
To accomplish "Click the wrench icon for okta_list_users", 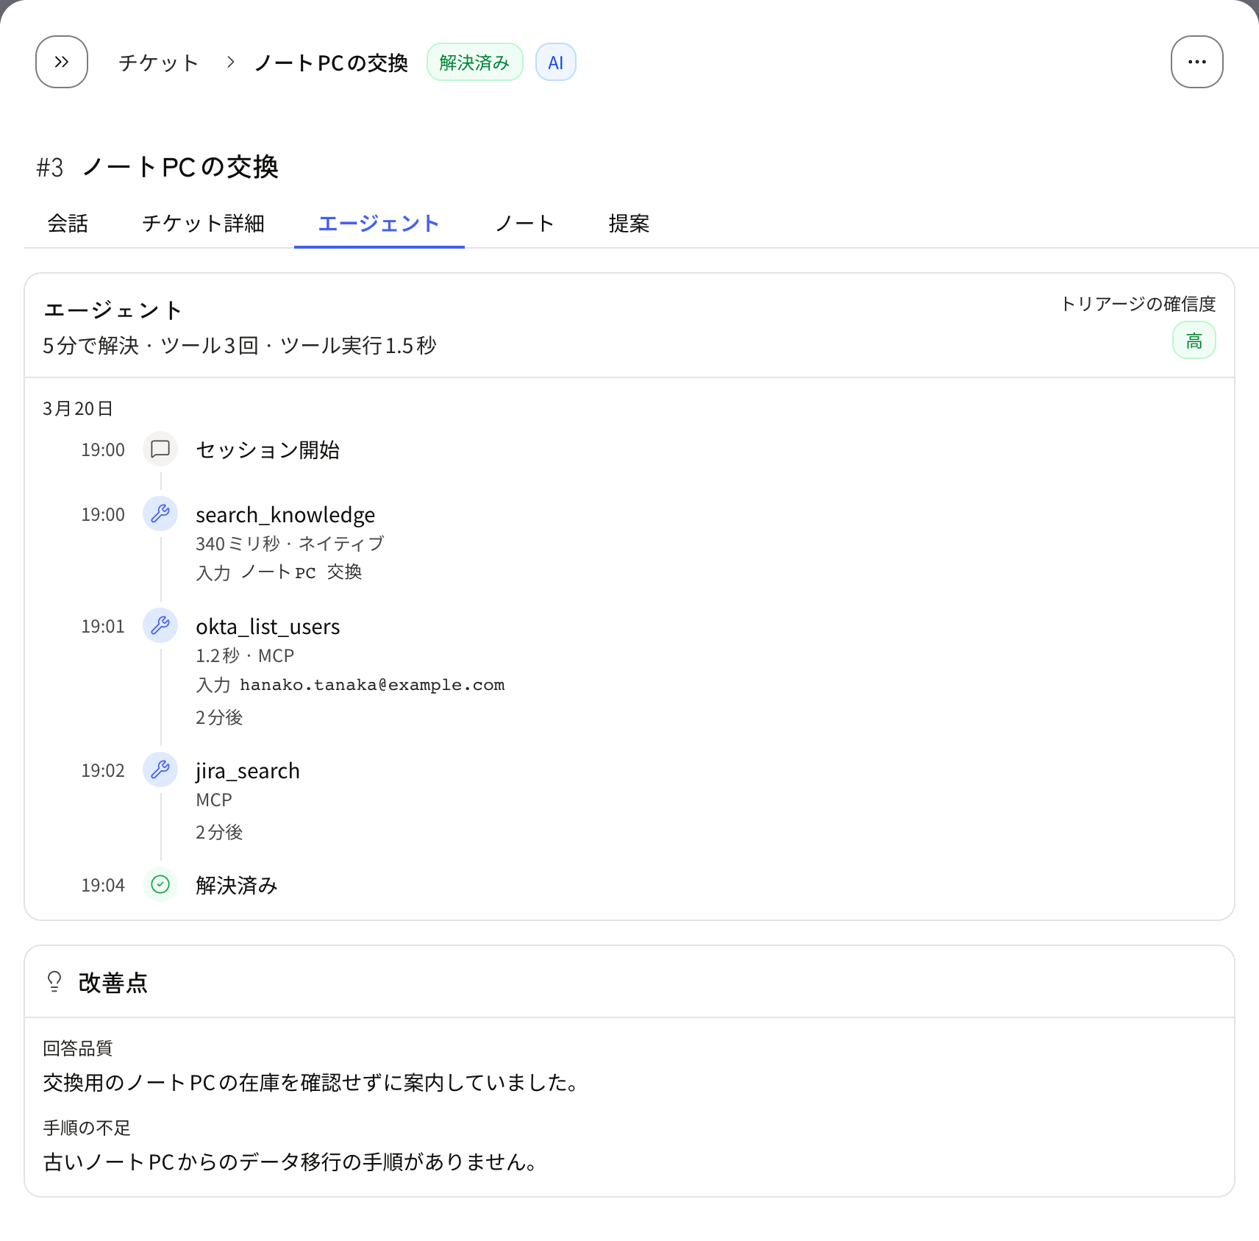I will coord(160,625).
